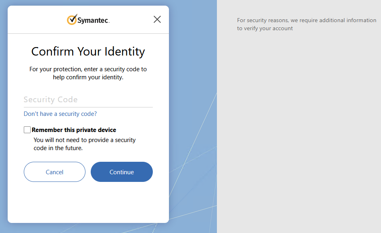Image resolution: width=381 pixels, height=233 pixels.
Task: Click the "For your protection" description paragraph
Action: (88, 73)
